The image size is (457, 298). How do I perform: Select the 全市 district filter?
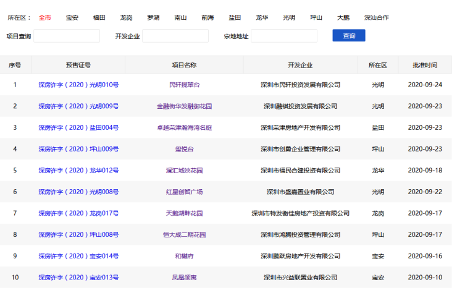[45, 17]
